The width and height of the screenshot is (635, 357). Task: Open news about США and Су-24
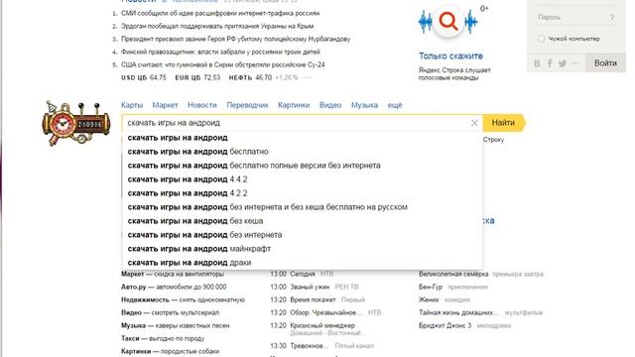coord(223,64)
